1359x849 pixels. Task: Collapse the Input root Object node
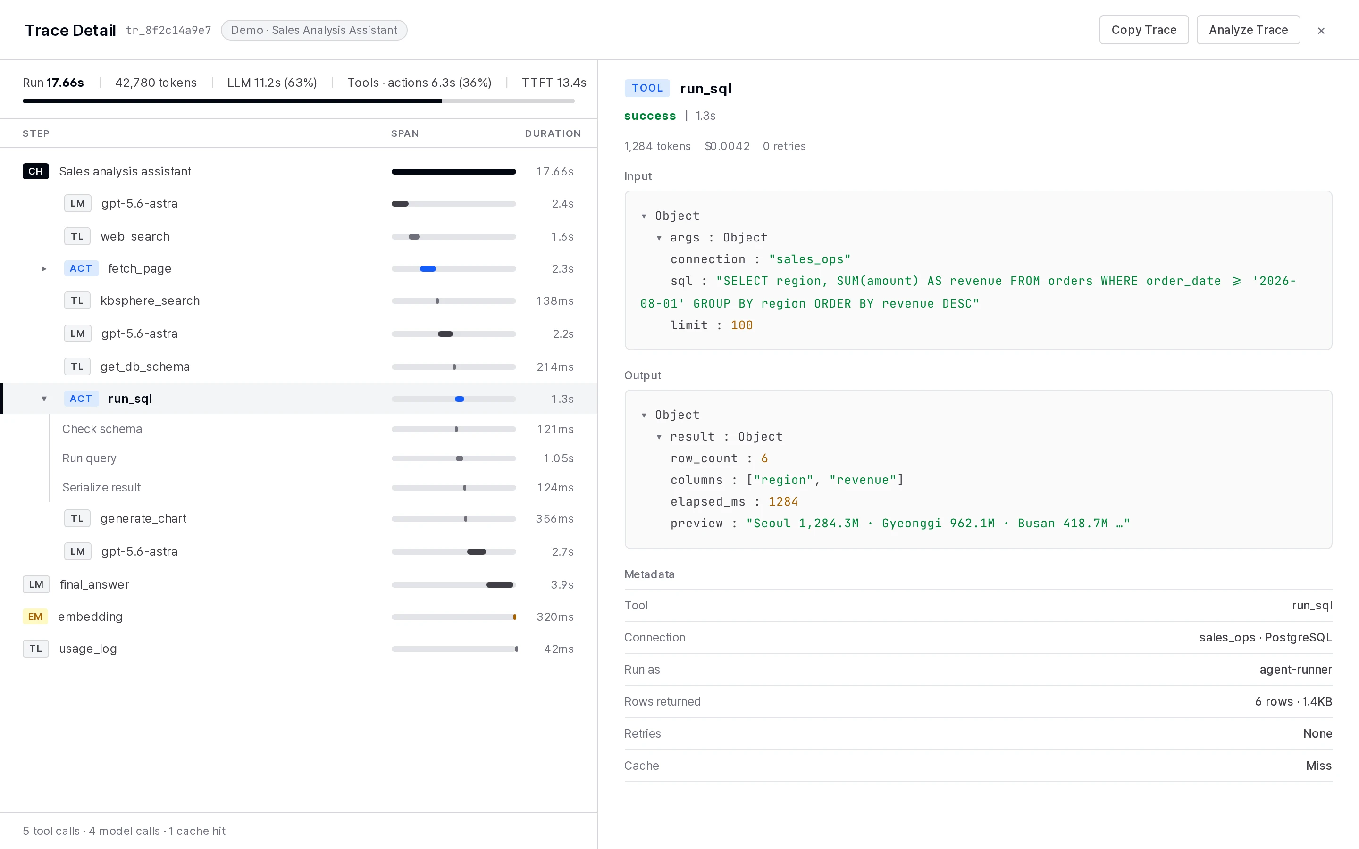(644, 216)
